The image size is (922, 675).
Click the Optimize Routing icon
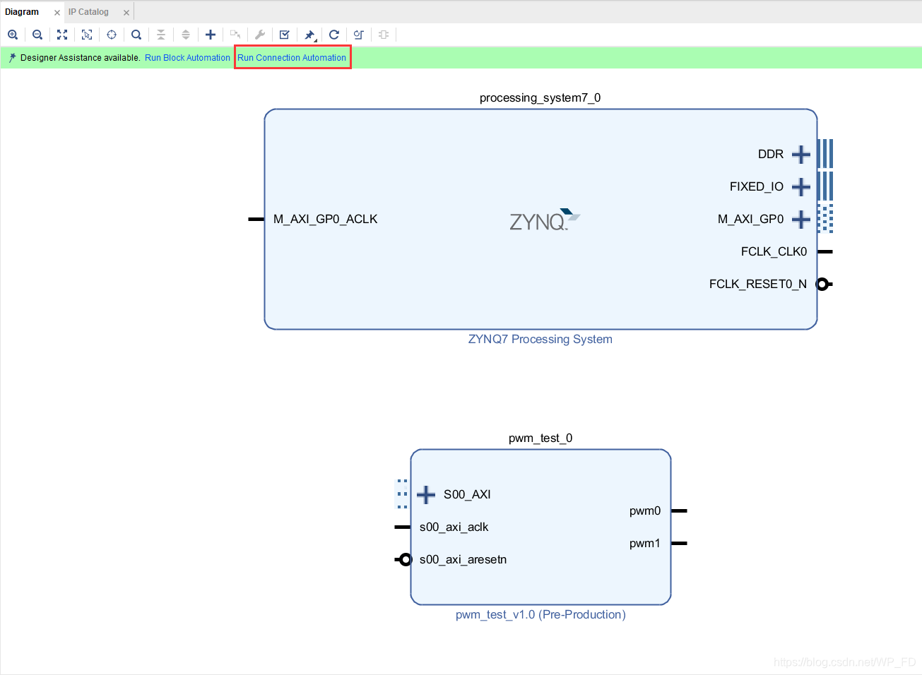(359, 35)
